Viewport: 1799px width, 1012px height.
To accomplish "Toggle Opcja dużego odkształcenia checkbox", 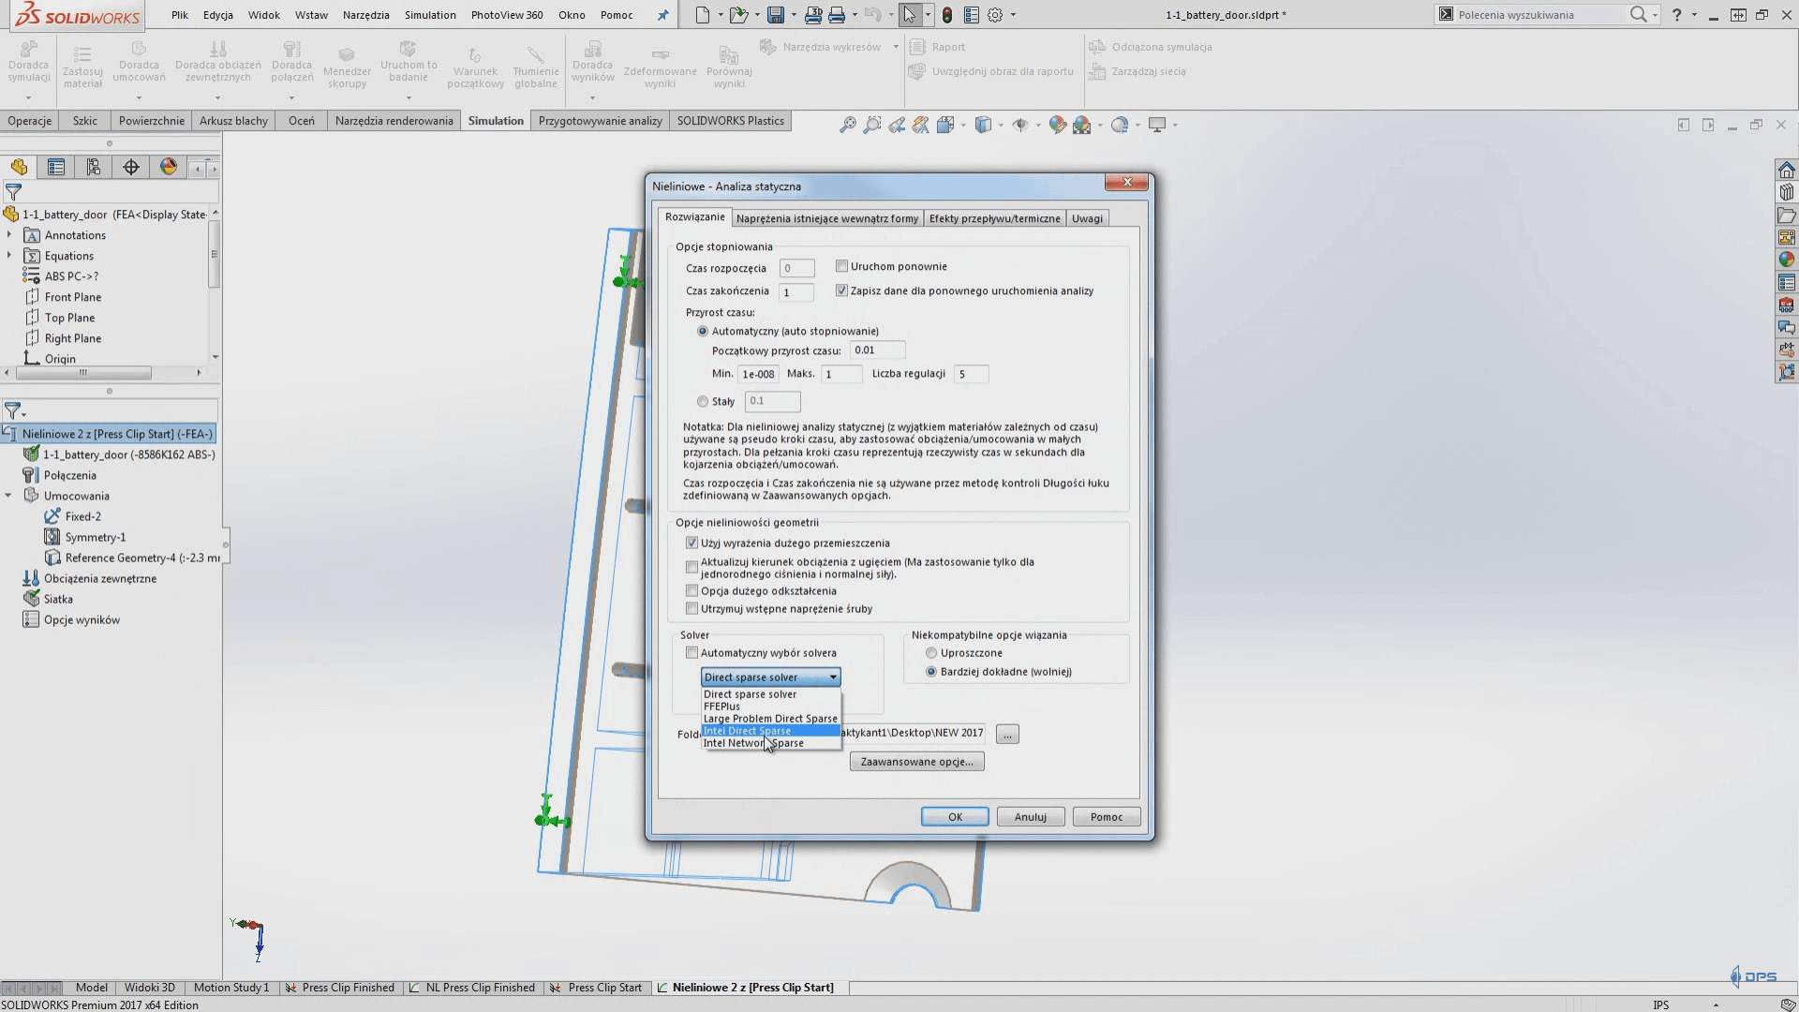I will [691, 591].
